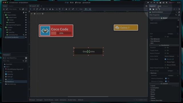183x103 pixels.
Task: Click the Grant coins button in viewport
Action: coord(88,51)
